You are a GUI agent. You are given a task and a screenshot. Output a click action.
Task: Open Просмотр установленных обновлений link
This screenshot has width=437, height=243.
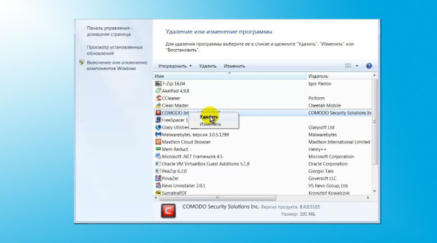(115, 50)
